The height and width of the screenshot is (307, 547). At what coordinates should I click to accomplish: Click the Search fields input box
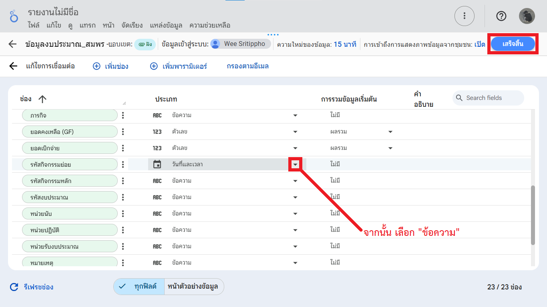point(488,98)
